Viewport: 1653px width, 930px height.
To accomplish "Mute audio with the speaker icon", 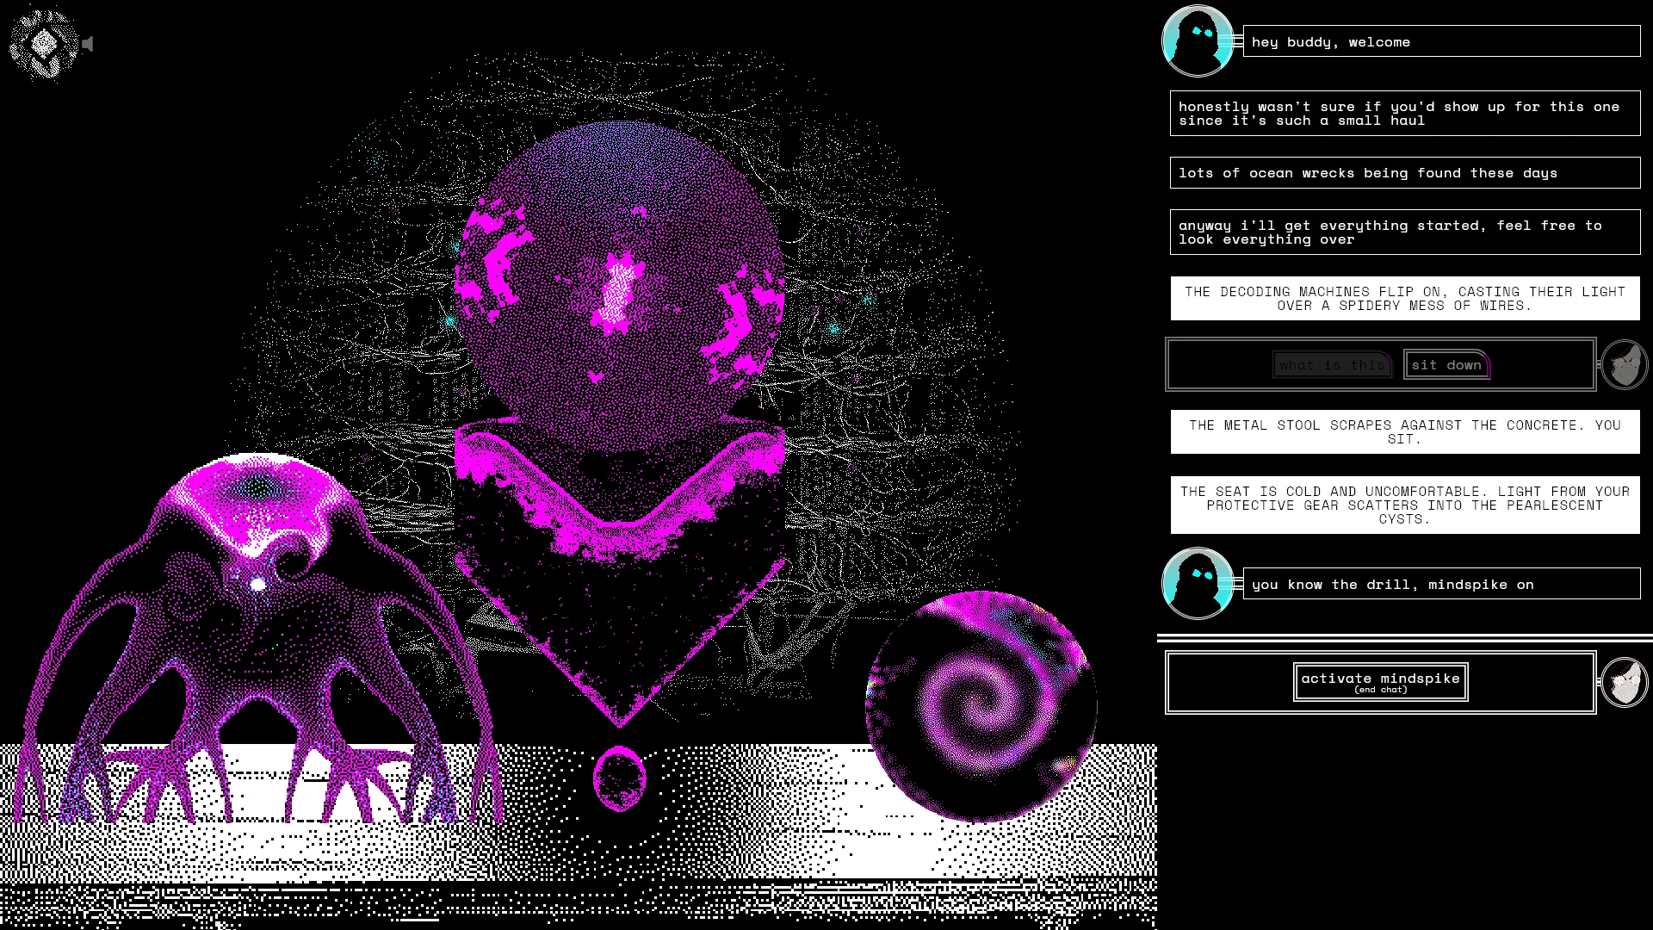I will point(88,44).
